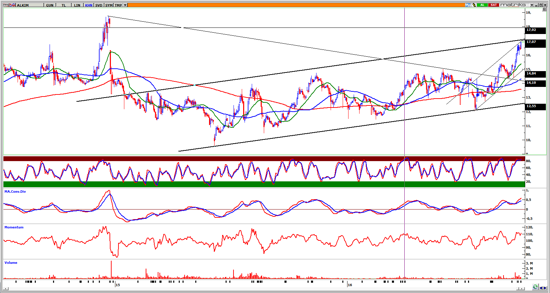Viewport: 550px width, 293px height.
Task: Click the red SAT sell button
Action: tap(494, 5)
